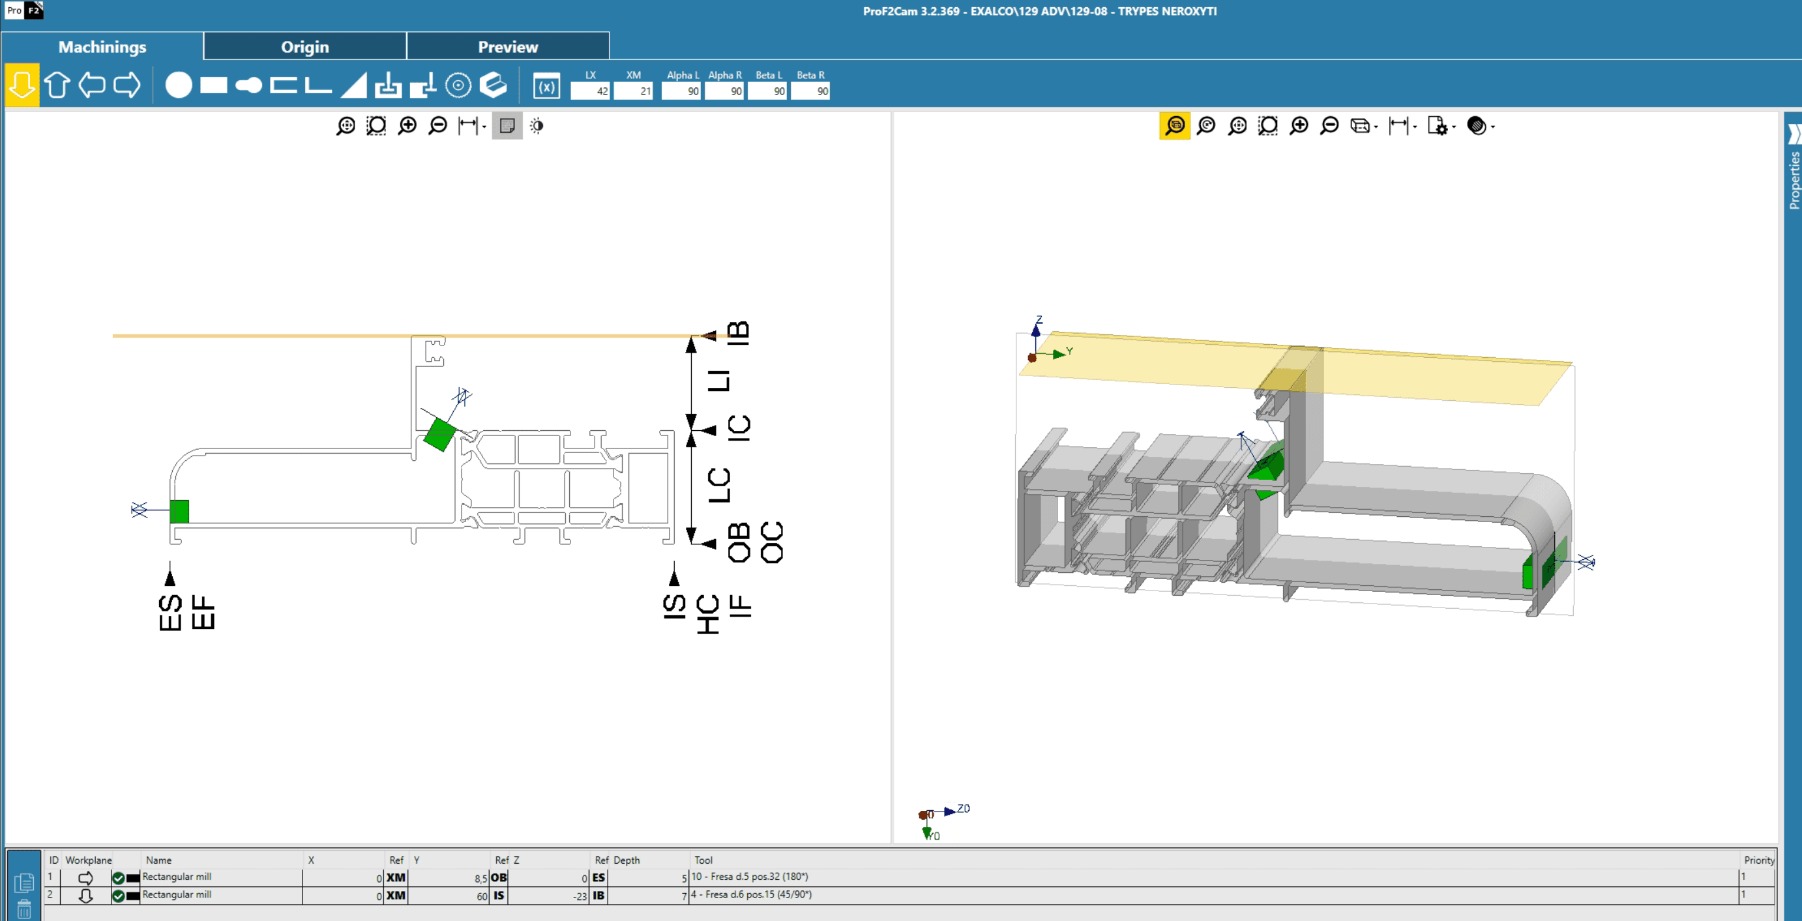Image resolution: width=1802 pixels, height=921 pixels.
Task: Duplicate the selected machining with the copy icon
Action: (23, 883)
